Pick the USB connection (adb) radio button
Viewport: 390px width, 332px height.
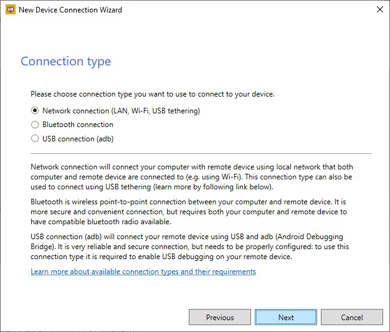click(35, 139)
